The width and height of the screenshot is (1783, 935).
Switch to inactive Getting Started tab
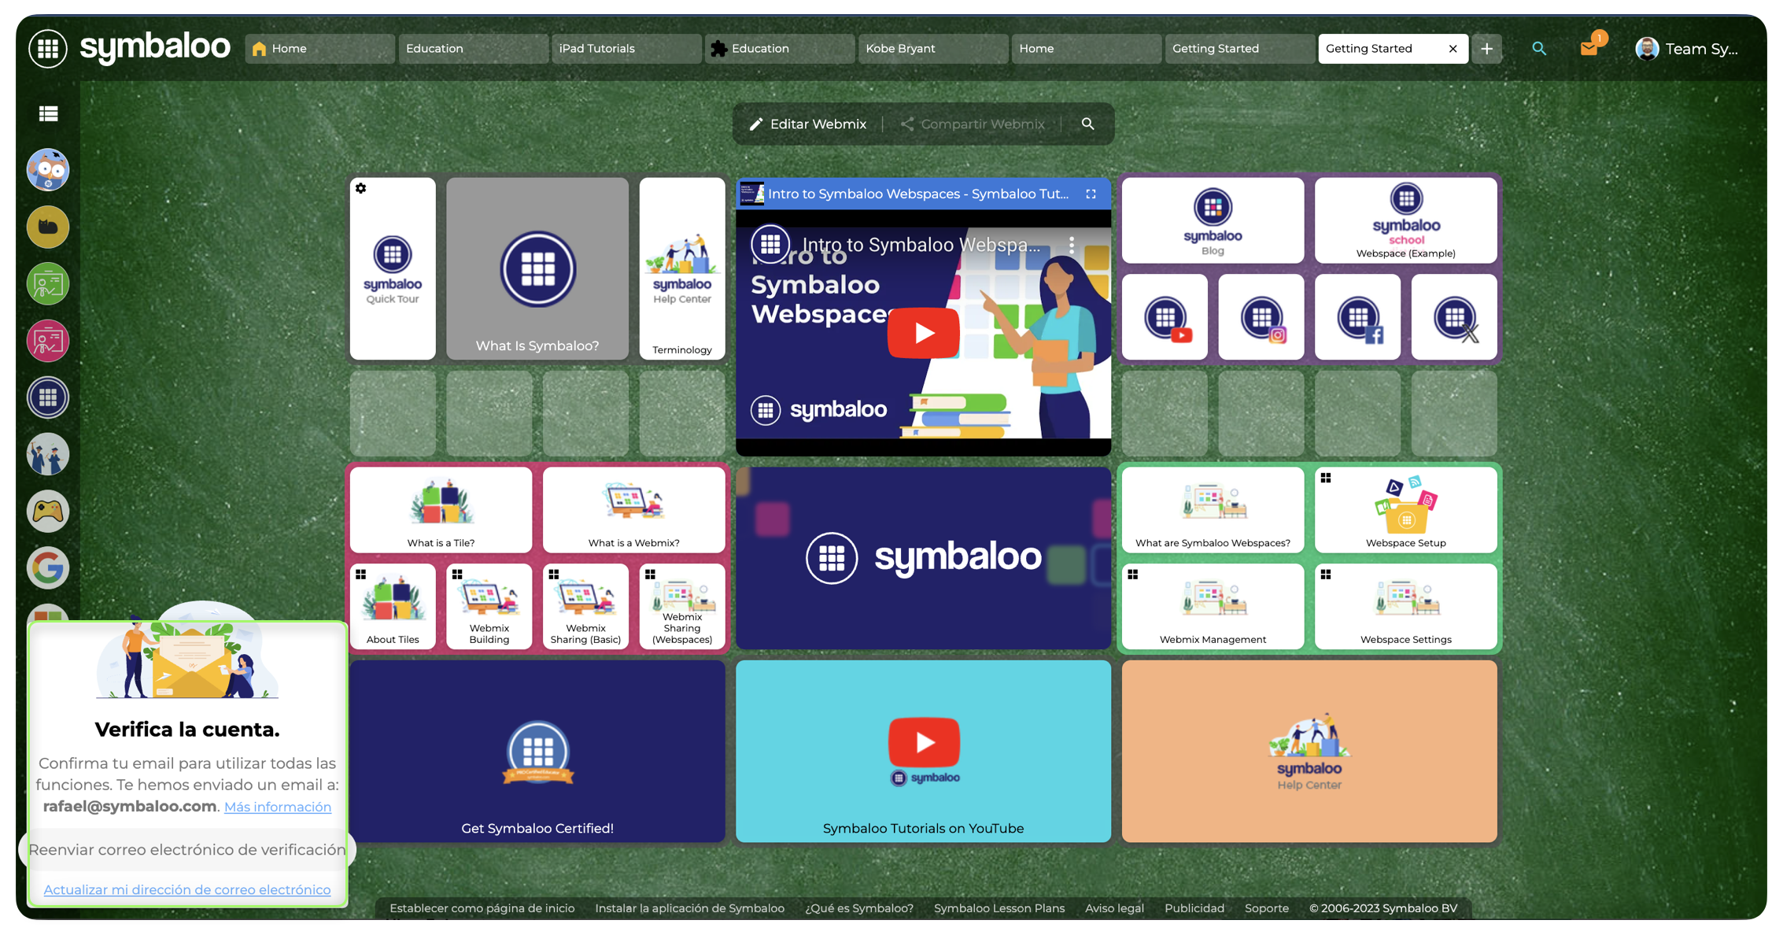point(1240,49)
